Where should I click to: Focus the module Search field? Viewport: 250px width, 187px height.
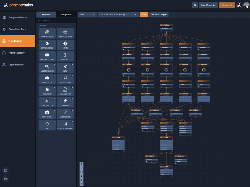point(56,21)
